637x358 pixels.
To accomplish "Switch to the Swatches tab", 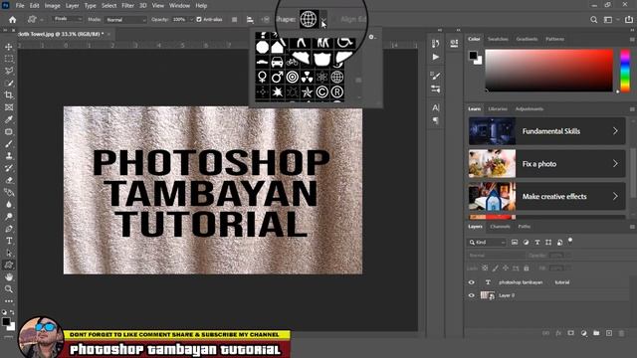I will tap(498, 39).
